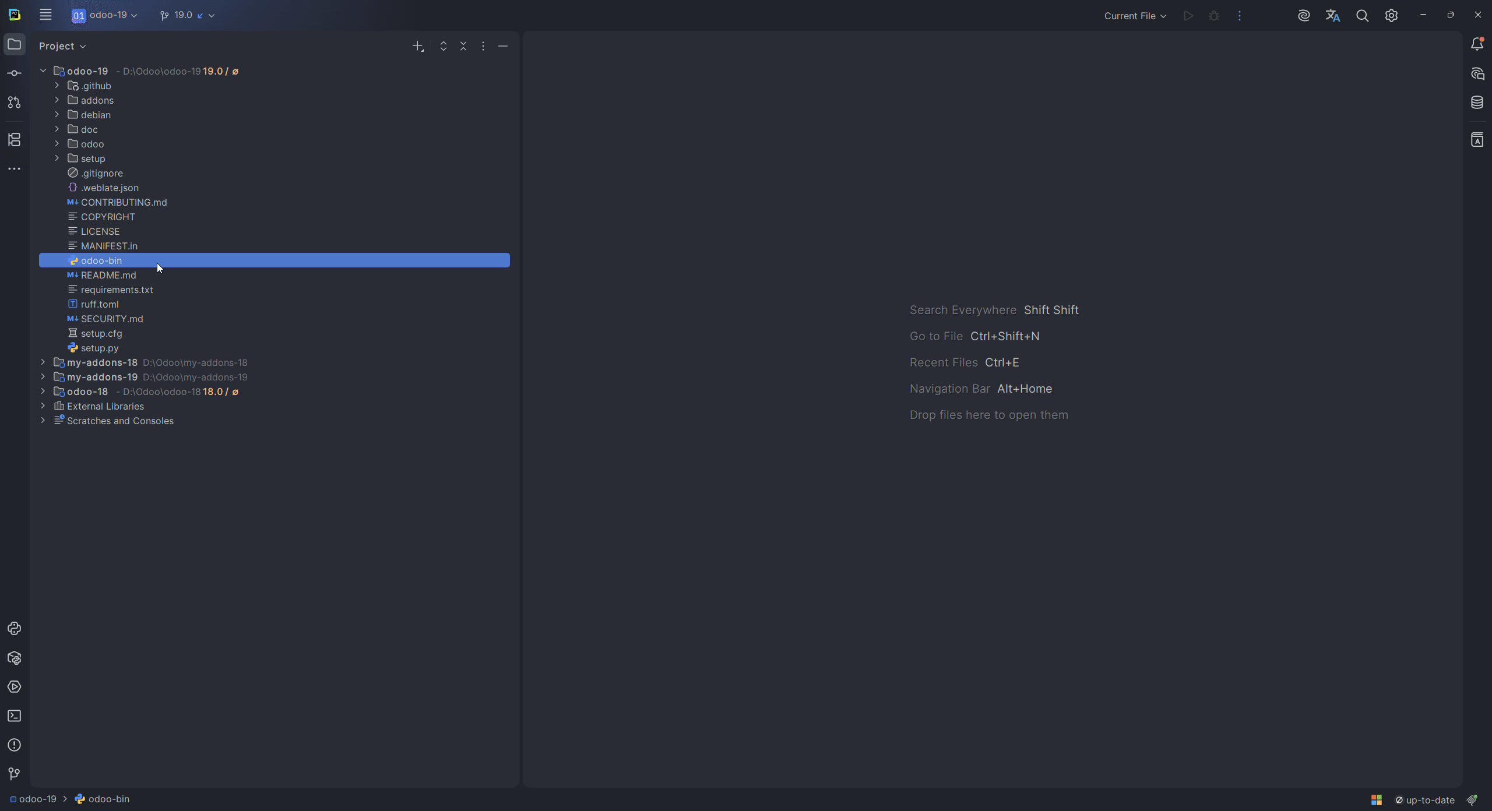
Task: Open the odoo-19 project selector dropdown
Action: pos(105,15)
